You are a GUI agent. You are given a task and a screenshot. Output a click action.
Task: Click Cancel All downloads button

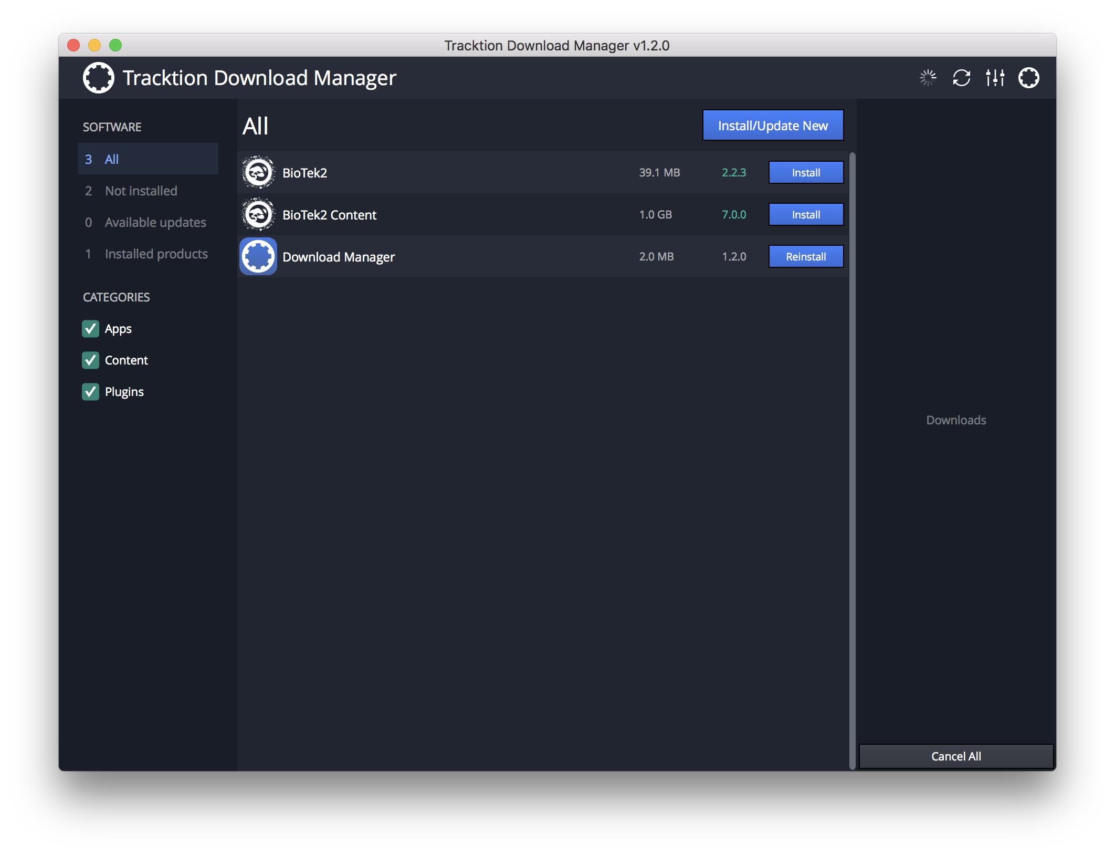pos(955,756)
